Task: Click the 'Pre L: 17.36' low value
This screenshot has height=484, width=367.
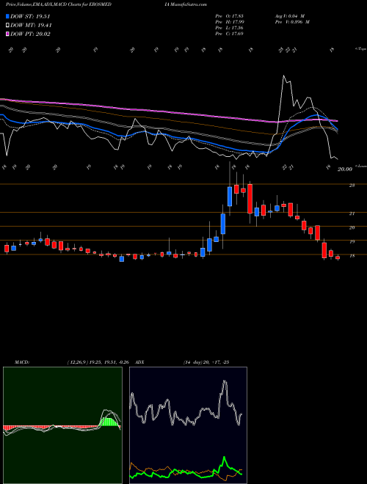Action: [x=229, y=28]
